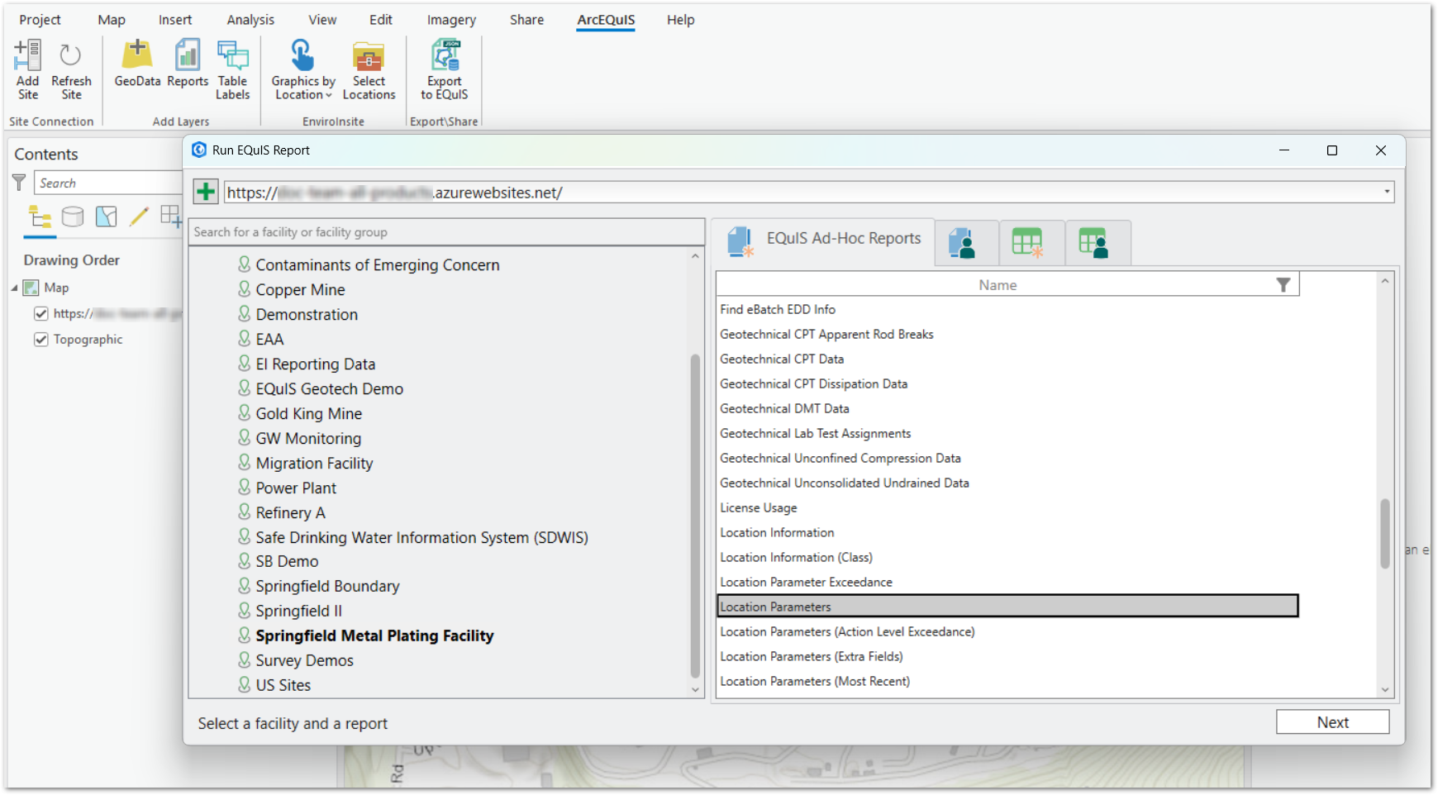1438x795 pixels.
Task: Click facility list scroll up arrow
Action: click(695, 256)
